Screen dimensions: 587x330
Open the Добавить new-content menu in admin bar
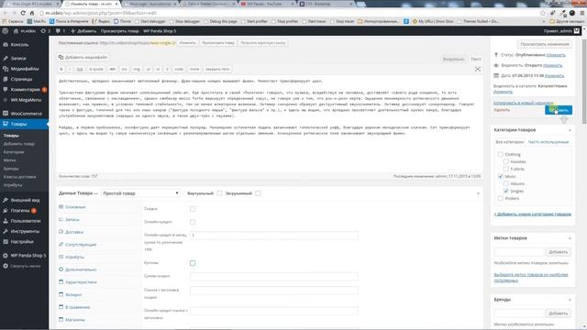[83, 31]
